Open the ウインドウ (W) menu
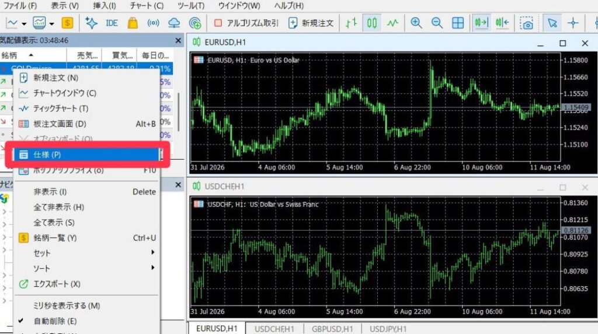This screenshot has height=334, width=598. tap(239, 6)
